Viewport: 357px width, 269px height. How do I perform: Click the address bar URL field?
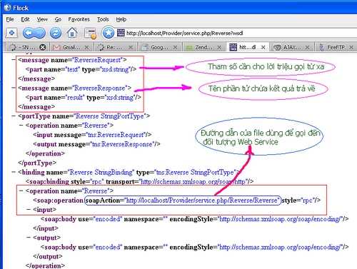coord(241,33)
